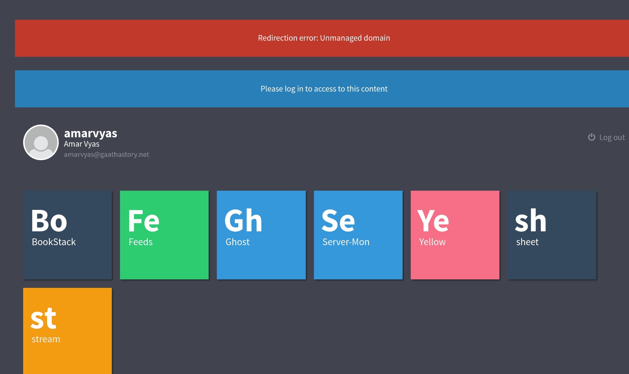Click the power icon beside Log out

(x=591, y=137)
